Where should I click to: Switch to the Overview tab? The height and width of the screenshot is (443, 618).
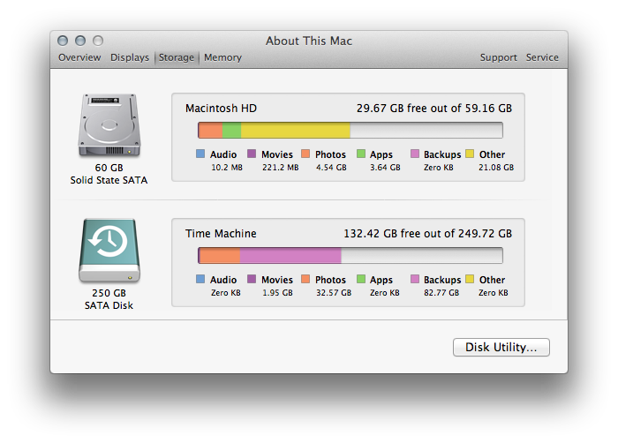click(79, 57)
